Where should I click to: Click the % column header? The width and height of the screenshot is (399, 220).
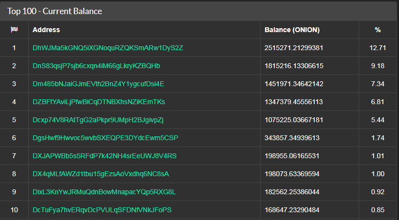pyautogui.click(x=378, y=30)
